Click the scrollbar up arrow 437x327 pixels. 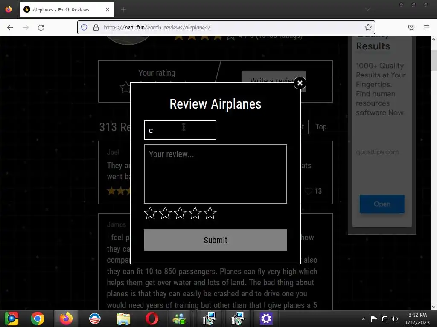[434, 39]
